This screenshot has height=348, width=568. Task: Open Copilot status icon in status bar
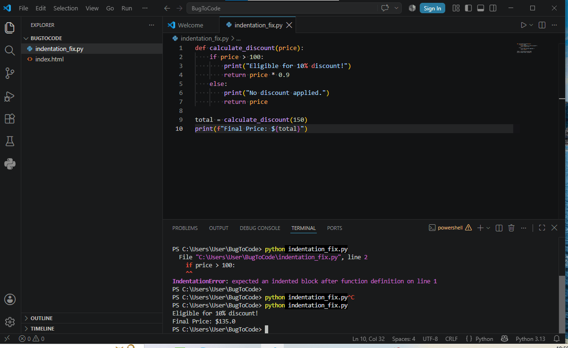[x=505, y=339]
